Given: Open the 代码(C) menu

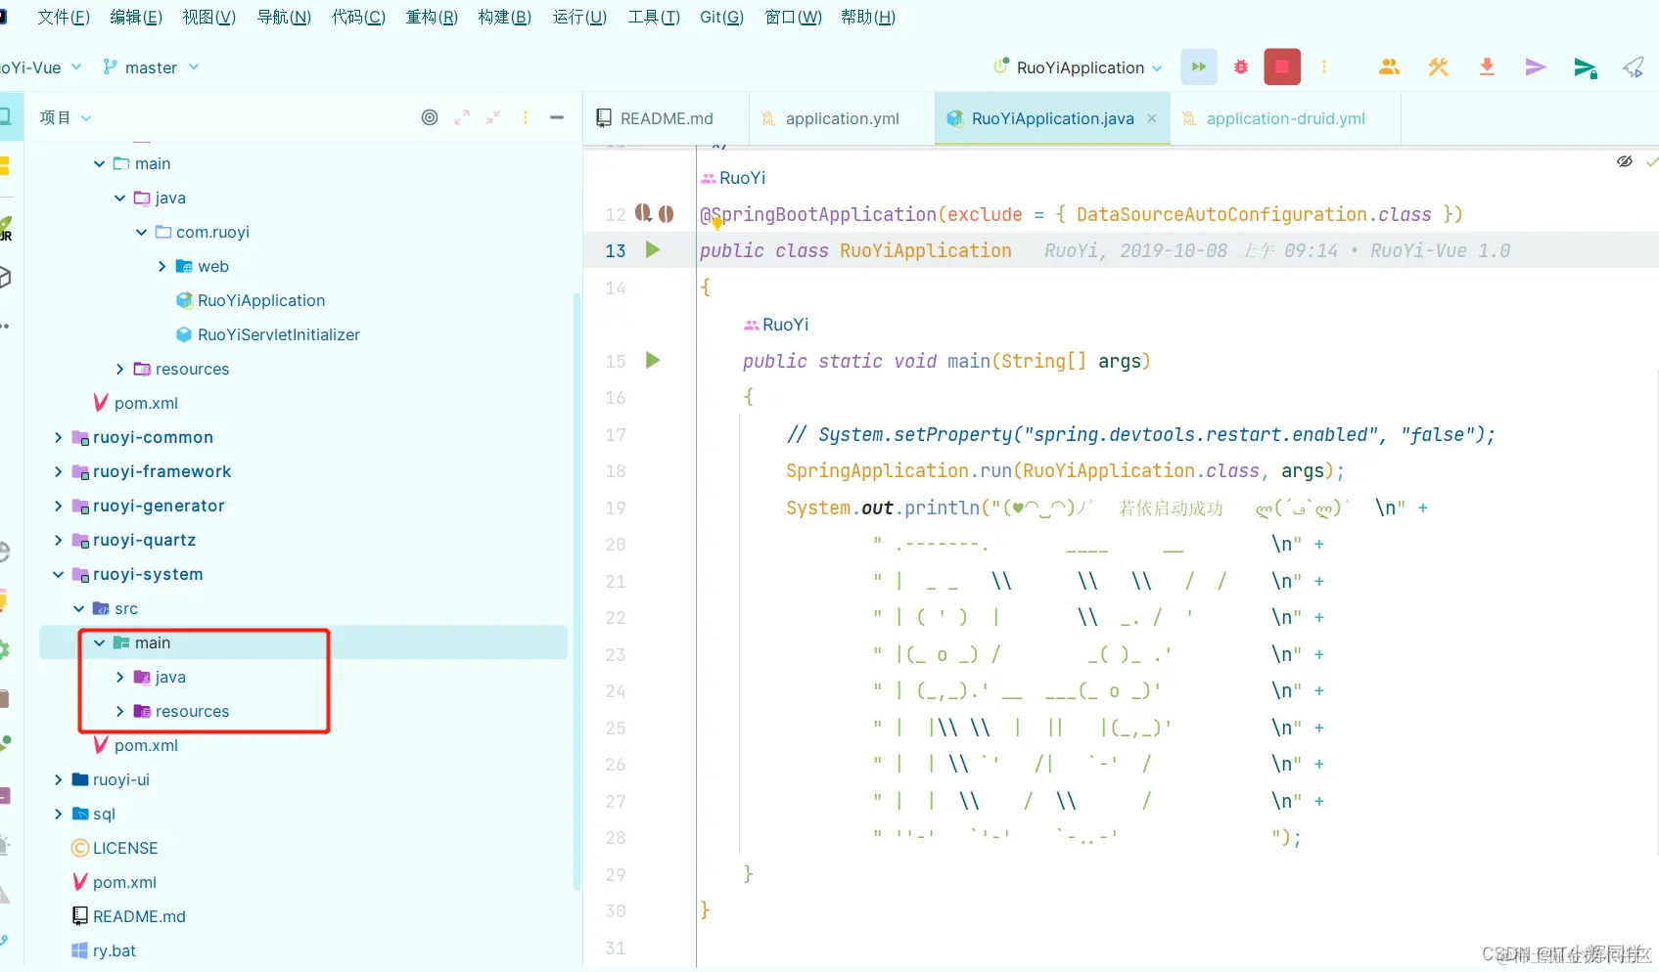Looking at the screenshot, I should (358, 17).
